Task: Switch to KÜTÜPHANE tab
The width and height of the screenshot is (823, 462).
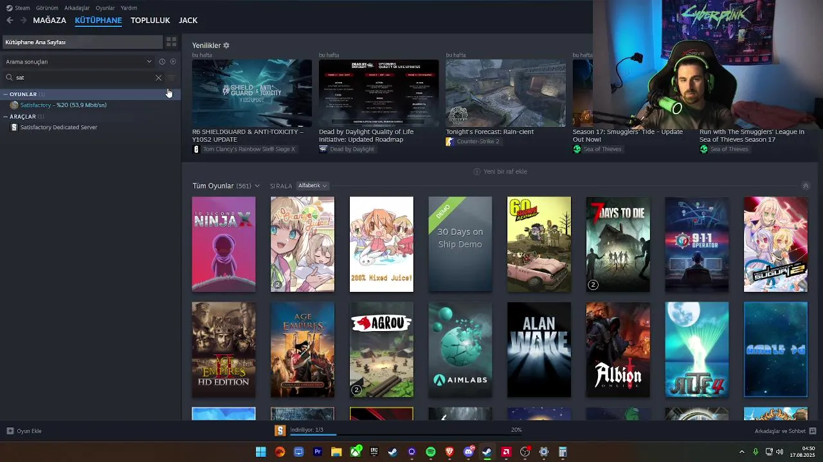Action: pyautogui.click(x=98, y=21)
